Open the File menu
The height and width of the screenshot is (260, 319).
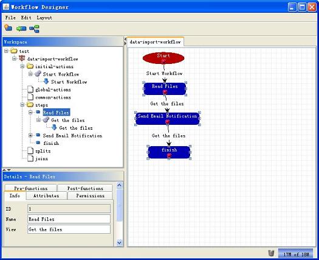tap(10, 18)
